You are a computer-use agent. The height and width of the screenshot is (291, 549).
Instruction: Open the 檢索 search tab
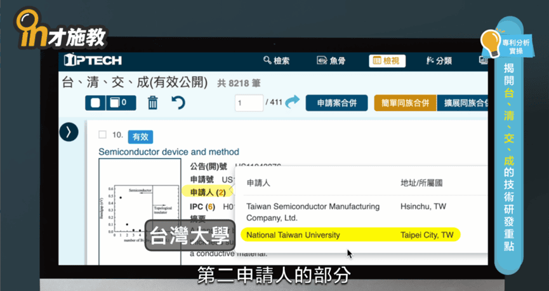(x=277, y=61)
